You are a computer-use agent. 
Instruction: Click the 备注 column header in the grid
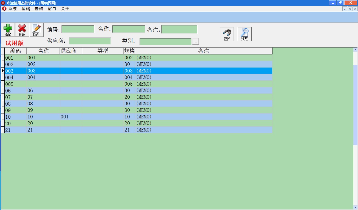click(x=204, y=51)
